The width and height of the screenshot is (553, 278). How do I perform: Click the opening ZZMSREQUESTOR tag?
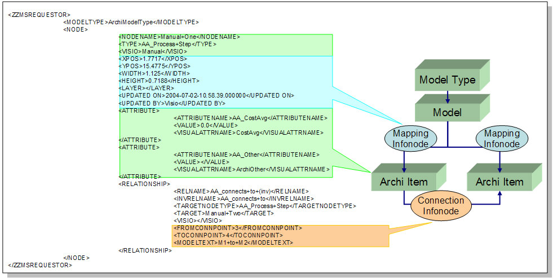point(39,14)
